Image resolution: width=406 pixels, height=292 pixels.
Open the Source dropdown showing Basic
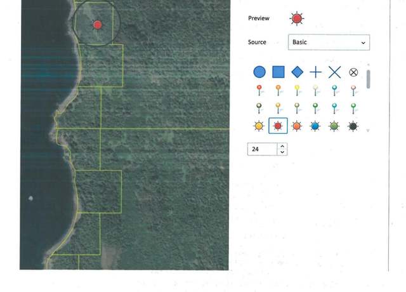point(329,43)
